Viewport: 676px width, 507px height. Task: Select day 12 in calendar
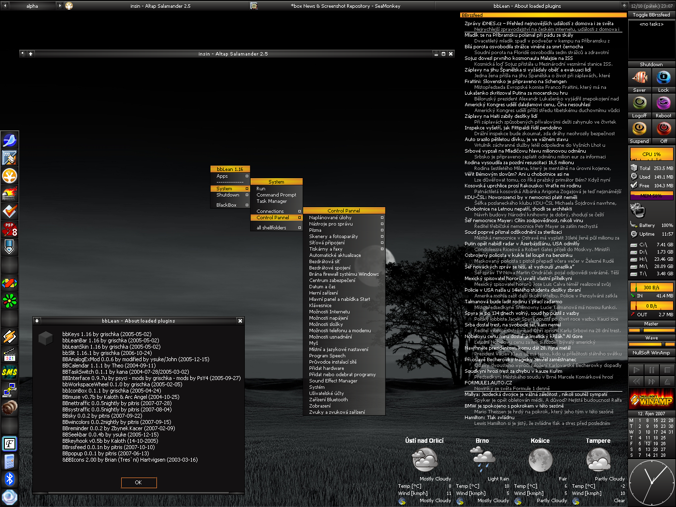click(x=648, y=443)
